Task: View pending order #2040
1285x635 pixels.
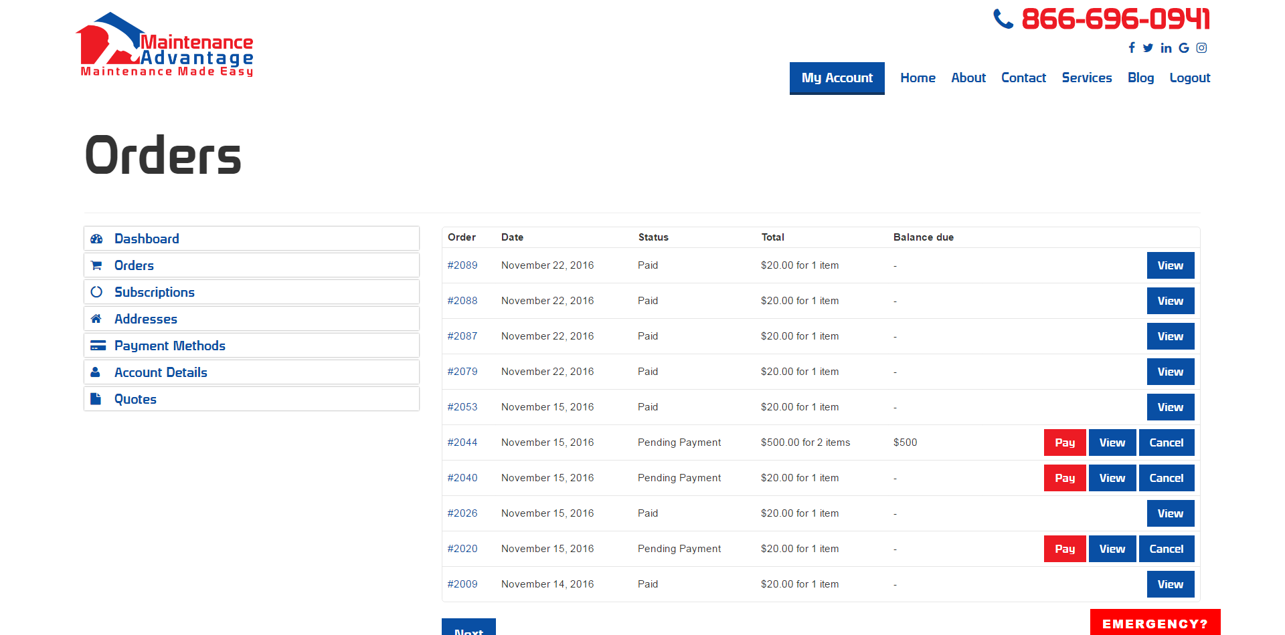Action: [x=1112, y=478]
